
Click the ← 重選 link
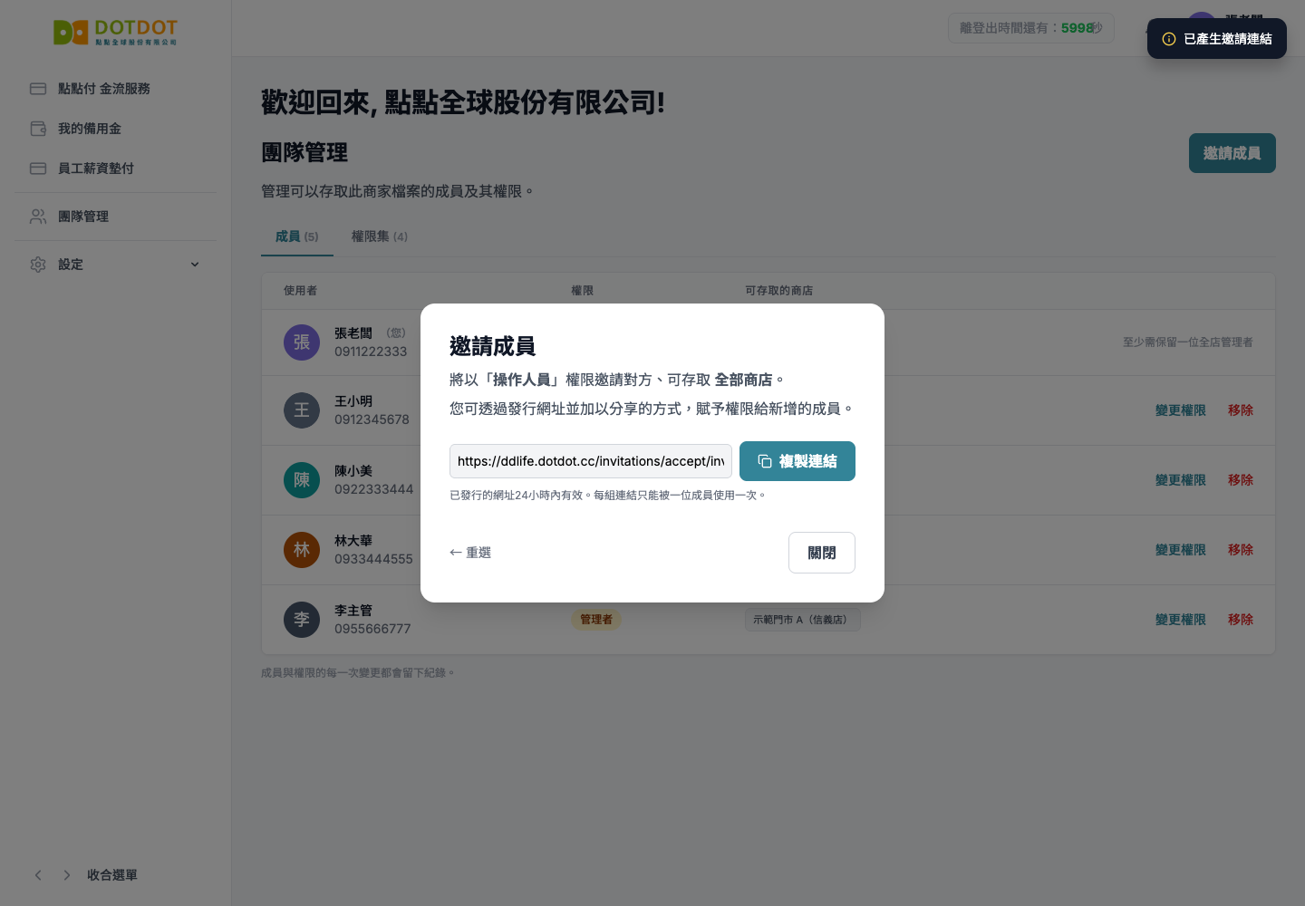pos(470,553)
